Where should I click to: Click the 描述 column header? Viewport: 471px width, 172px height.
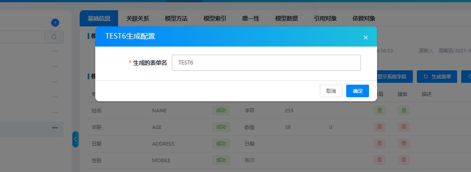pos(427,94)
